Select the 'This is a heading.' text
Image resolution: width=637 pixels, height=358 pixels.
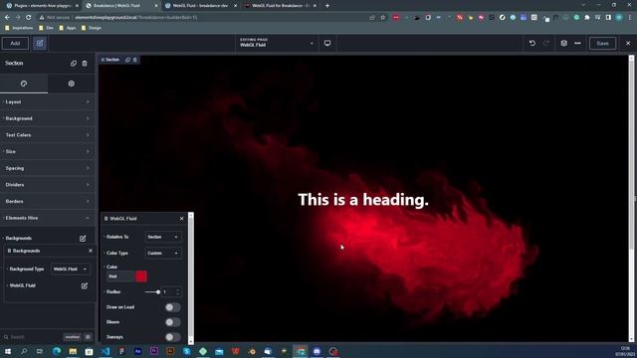click(362, 200)
